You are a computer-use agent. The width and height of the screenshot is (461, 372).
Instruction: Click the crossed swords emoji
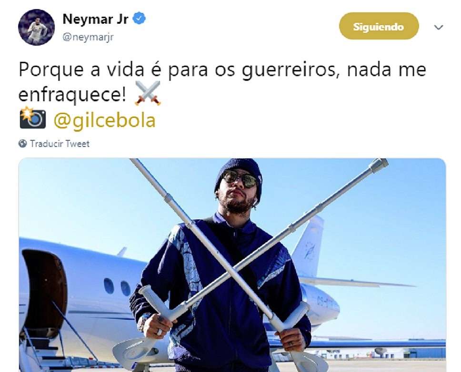click(x=148, y=93)
